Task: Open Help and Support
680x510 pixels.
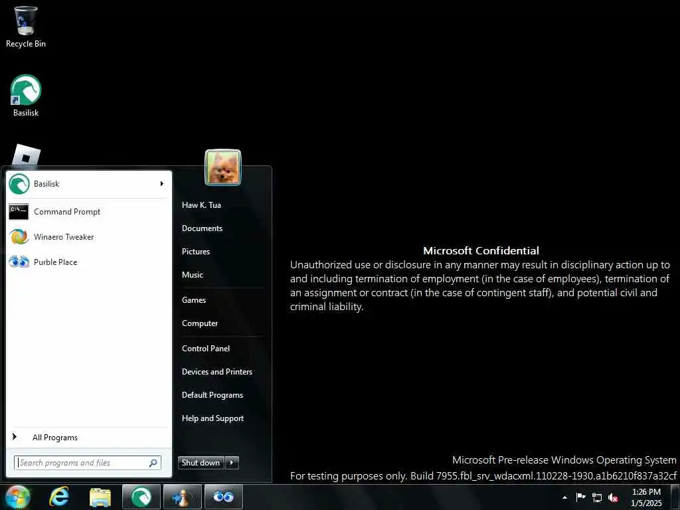Action: click(213, 418)
